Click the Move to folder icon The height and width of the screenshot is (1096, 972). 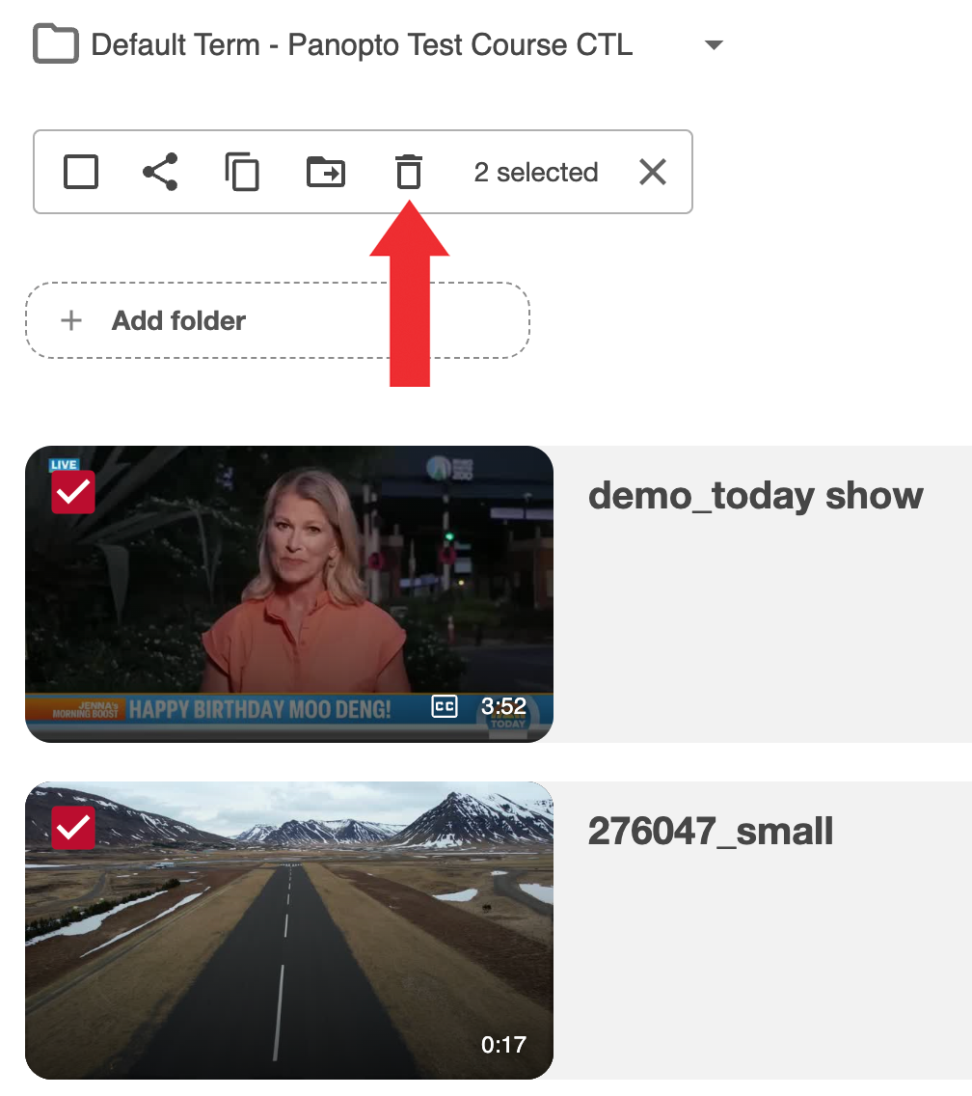click(326, 172)
